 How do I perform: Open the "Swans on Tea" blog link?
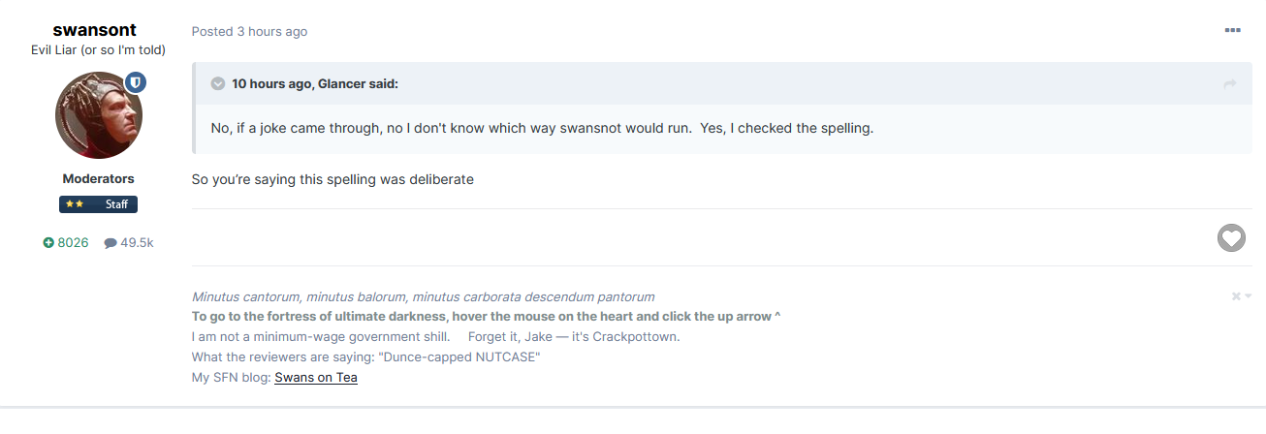(316, 378)
